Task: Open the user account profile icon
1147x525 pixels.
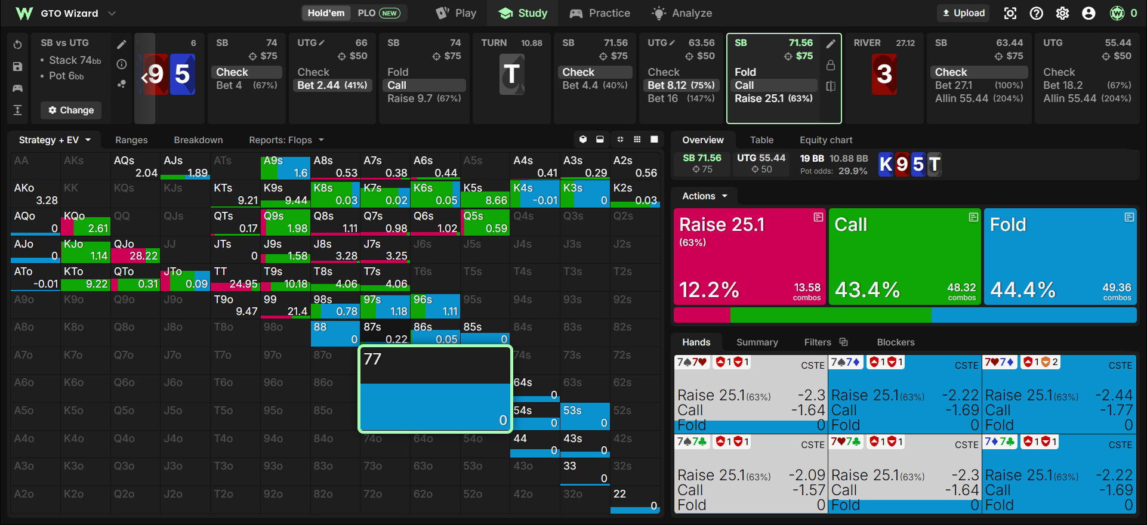Action: (1089, 13)
